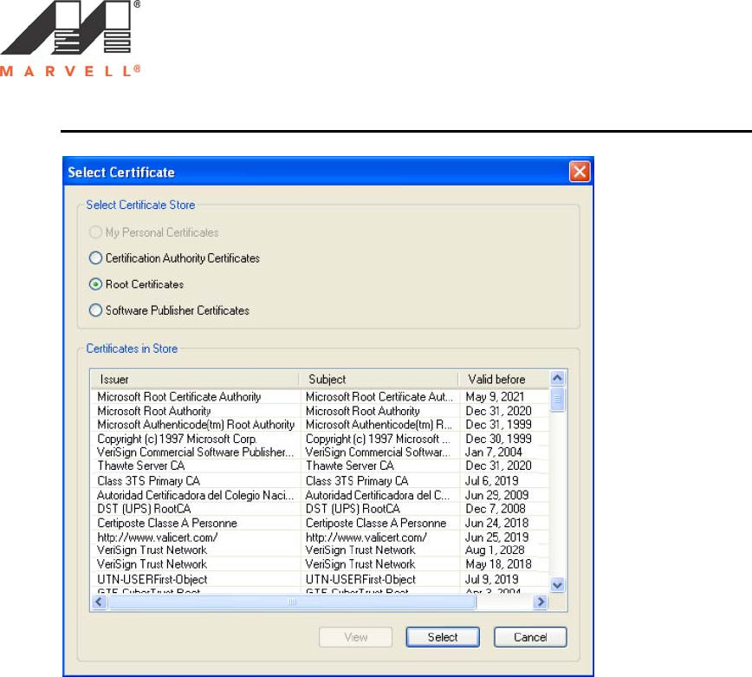
Task: Click the disabled View button
Action: click(356, 637)
